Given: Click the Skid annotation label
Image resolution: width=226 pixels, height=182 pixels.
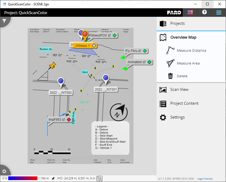Looking at the screenshot, I should [x=85, y=72].
